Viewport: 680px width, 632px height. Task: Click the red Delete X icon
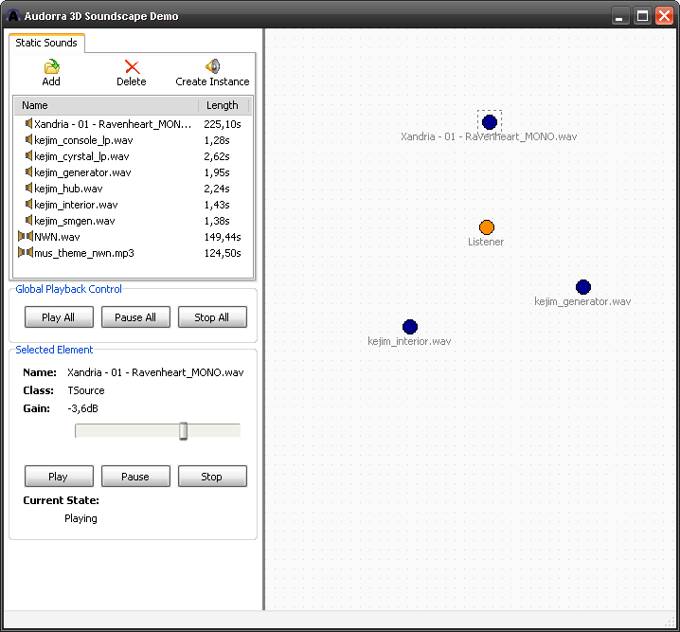(132, 66)
